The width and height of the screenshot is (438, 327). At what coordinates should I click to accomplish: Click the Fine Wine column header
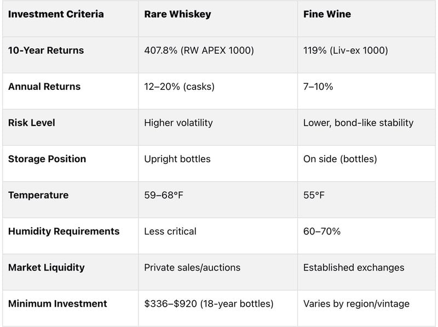[x=327, y=14]
